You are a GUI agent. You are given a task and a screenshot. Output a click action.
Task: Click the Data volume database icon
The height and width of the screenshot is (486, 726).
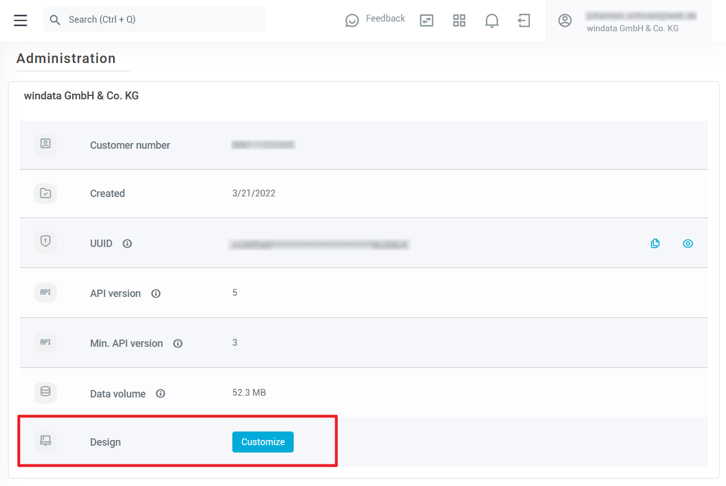[45, 392]
